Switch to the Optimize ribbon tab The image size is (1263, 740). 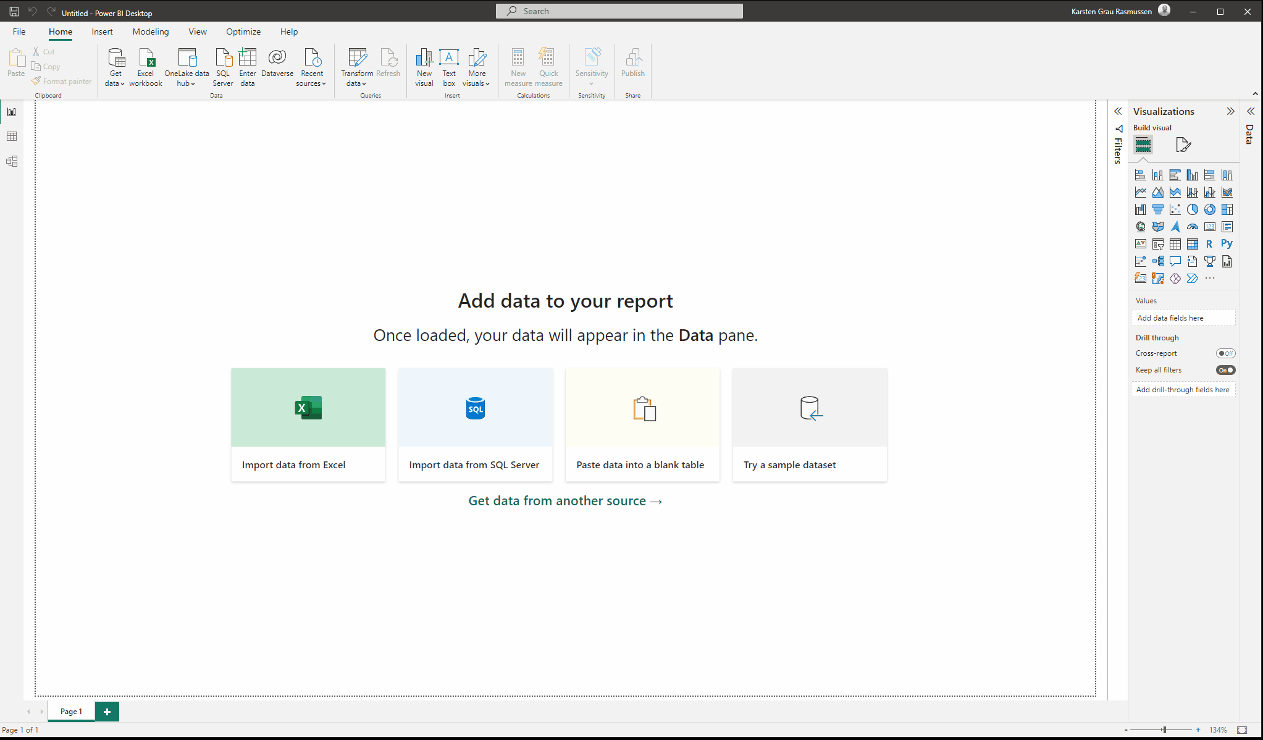click(x=243, y=32)
